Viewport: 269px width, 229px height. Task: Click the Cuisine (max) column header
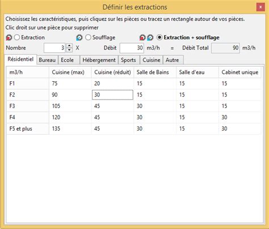(70, 72)
